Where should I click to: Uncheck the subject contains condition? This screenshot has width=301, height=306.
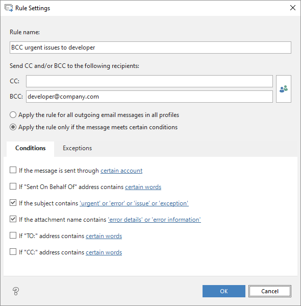pyautogui.click(x=13, y=203)
